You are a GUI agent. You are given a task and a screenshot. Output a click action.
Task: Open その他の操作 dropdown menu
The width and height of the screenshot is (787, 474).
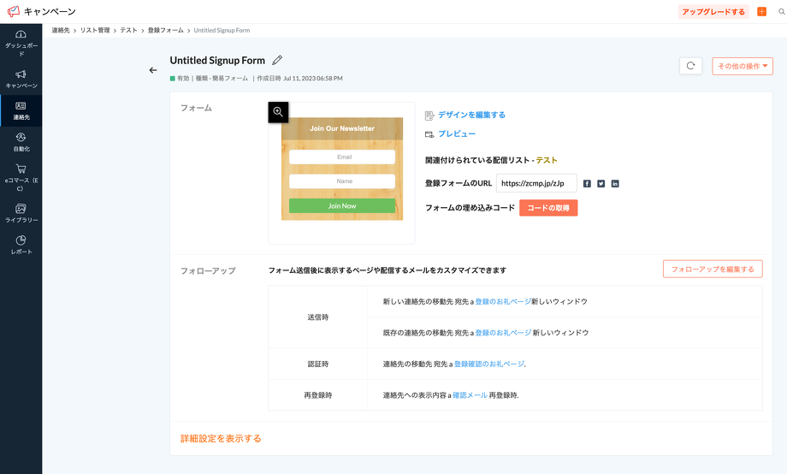(742, 66)
